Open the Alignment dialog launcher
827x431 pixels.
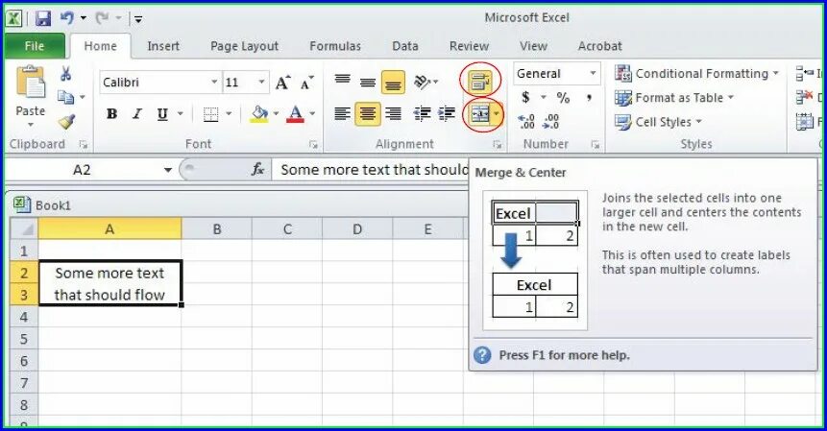tap(497, 144)
